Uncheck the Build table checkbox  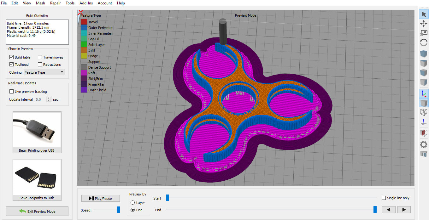point(12,57)
